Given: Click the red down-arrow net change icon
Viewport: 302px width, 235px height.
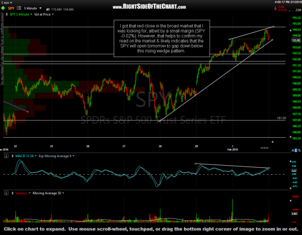Looking at the screenshot, I should pos(276,8).
